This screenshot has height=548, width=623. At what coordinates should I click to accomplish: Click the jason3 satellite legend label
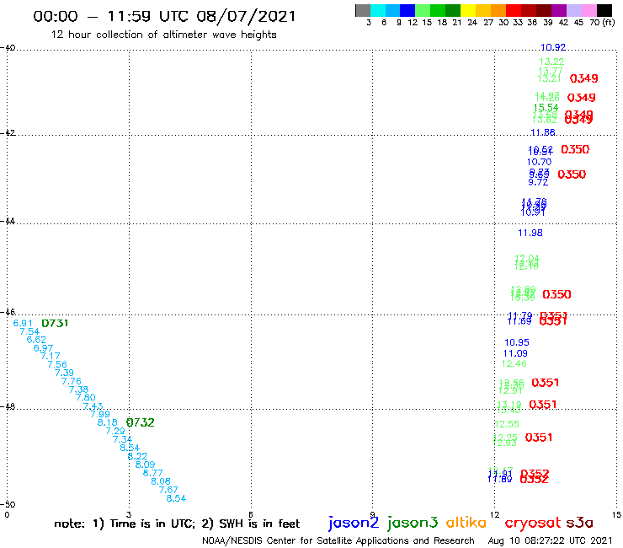tap(413, 523)
